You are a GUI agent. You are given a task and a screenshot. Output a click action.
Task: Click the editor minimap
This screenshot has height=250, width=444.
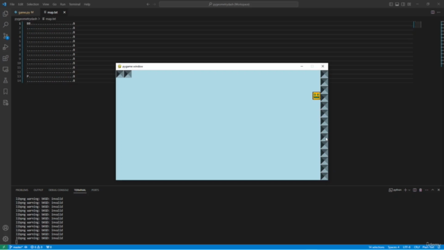click(x=418, y=25)
